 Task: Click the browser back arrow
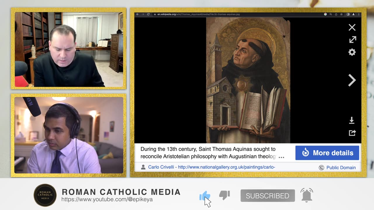coord(138,14)
